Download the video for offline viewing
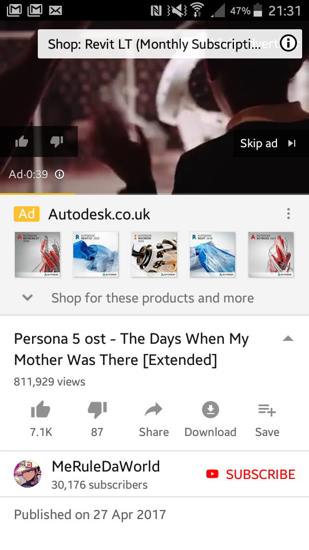 click(x=210, y=419)
